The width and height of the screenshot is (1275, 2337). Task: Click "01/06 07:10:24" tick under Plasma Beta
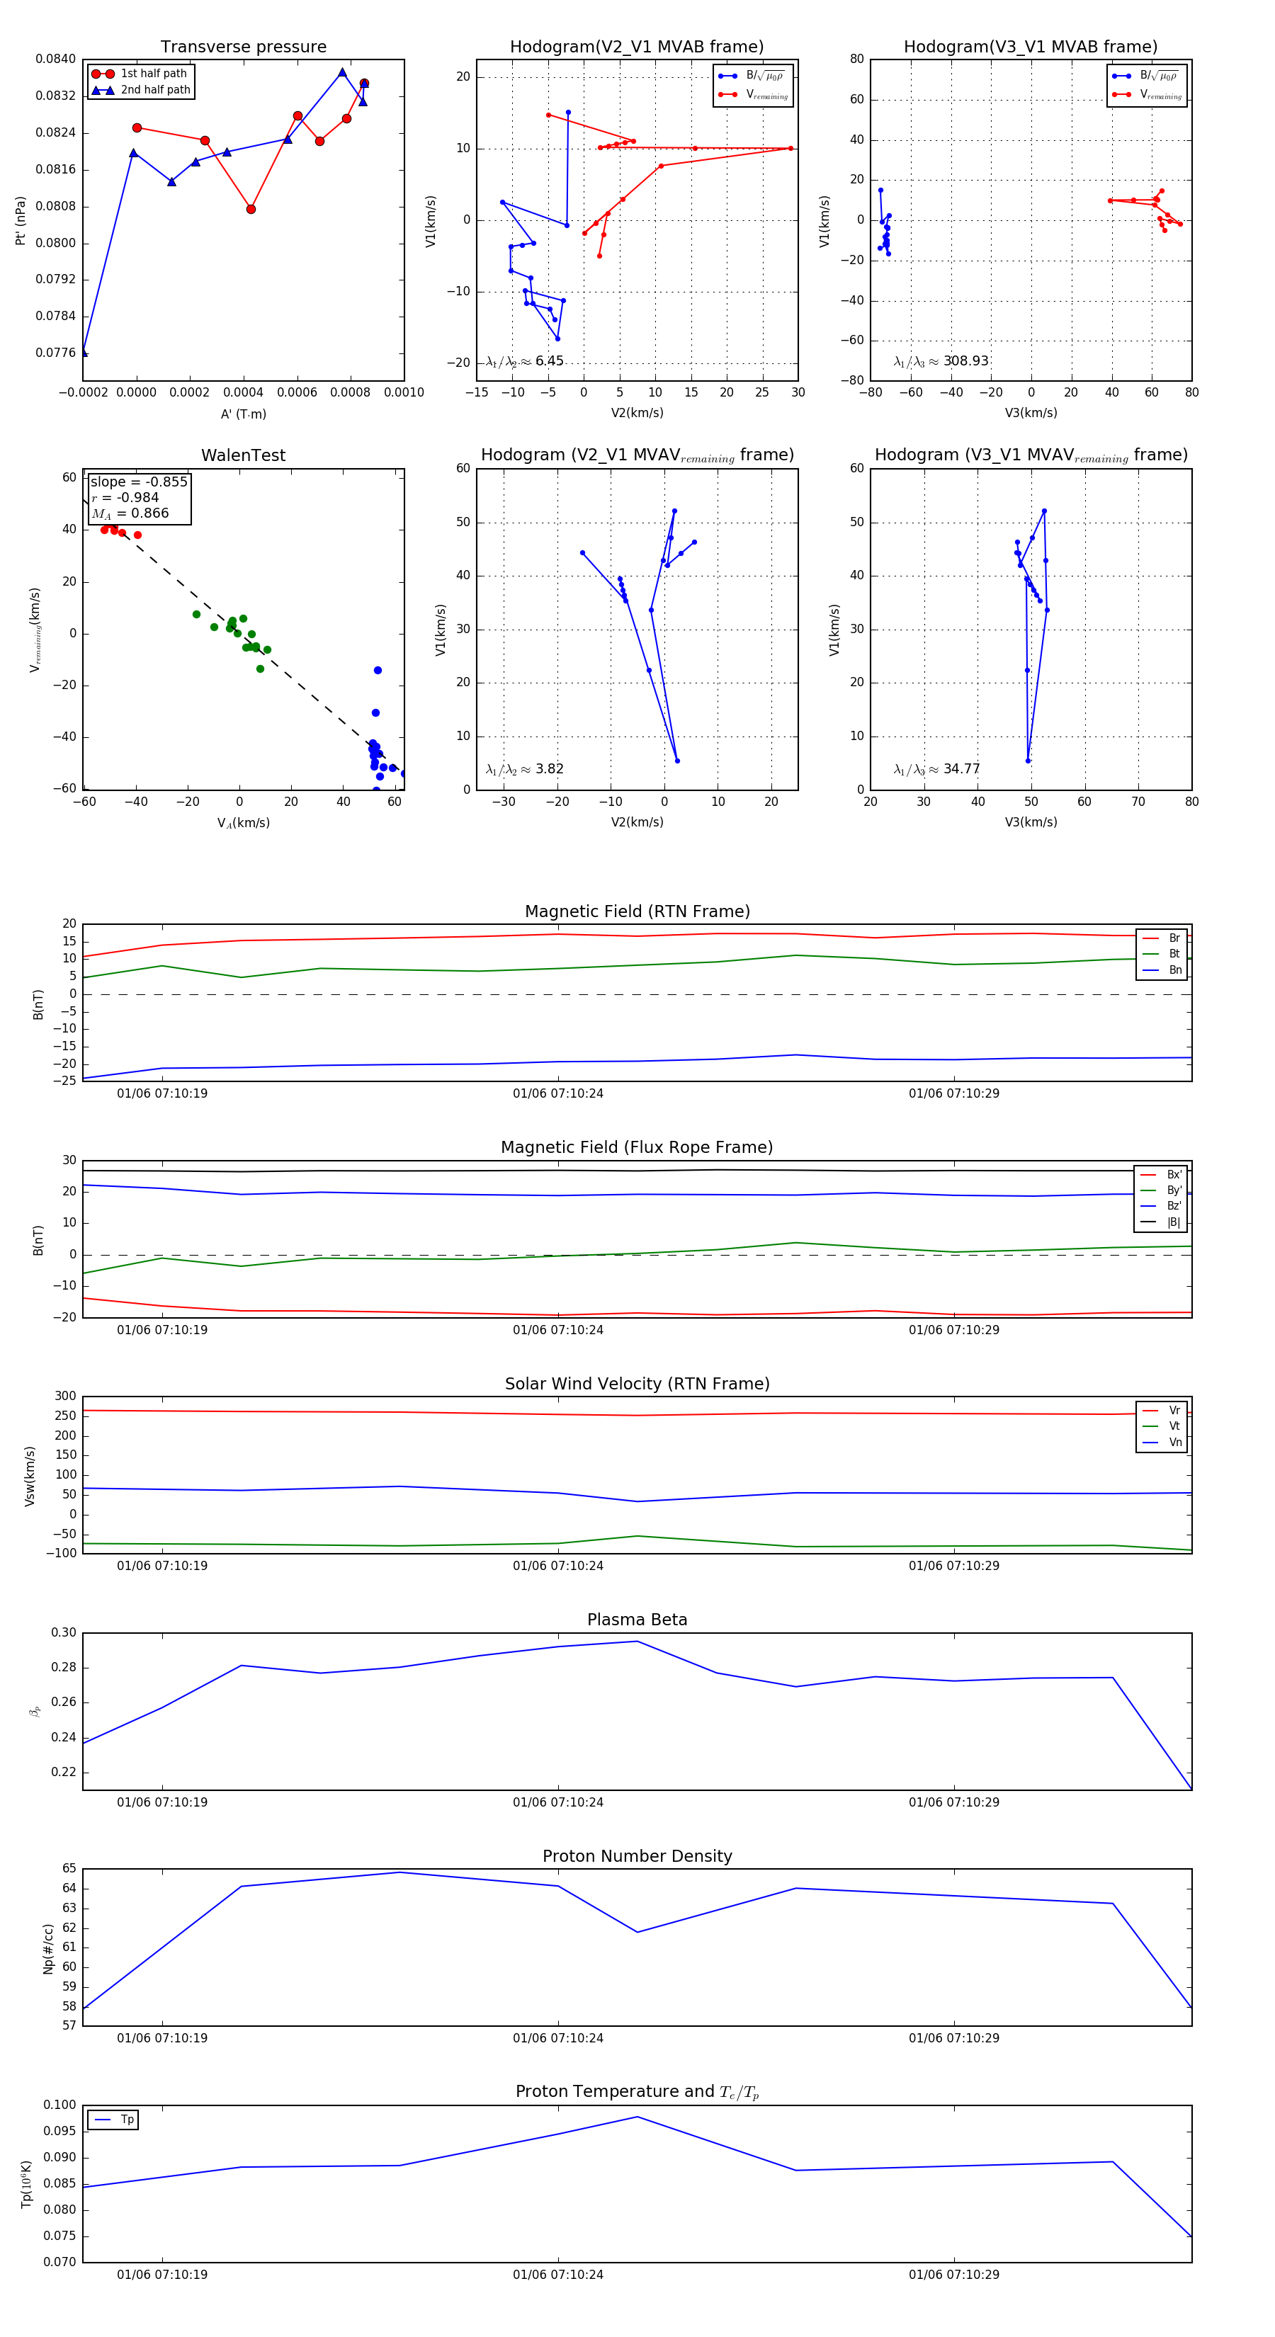(558, 1802)
